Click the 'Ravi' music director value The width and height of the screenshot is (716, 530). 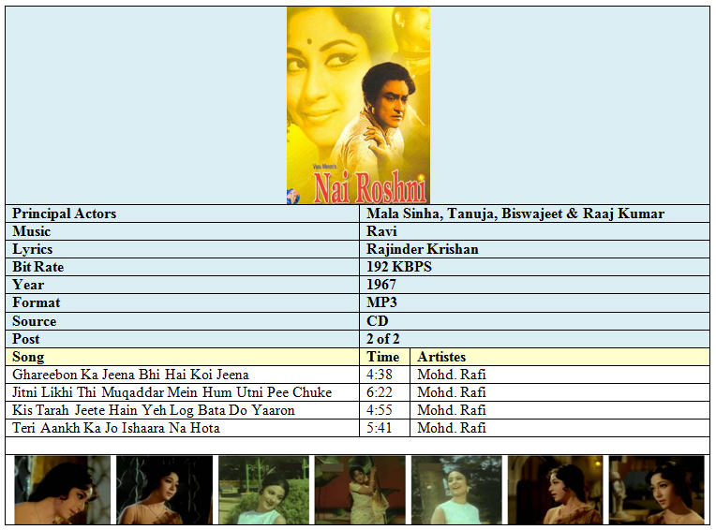click(x=381, y=231)
